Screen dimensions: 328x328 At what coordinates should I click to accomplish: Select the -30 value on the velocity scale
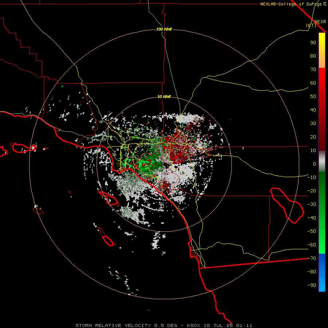point(312,204)
